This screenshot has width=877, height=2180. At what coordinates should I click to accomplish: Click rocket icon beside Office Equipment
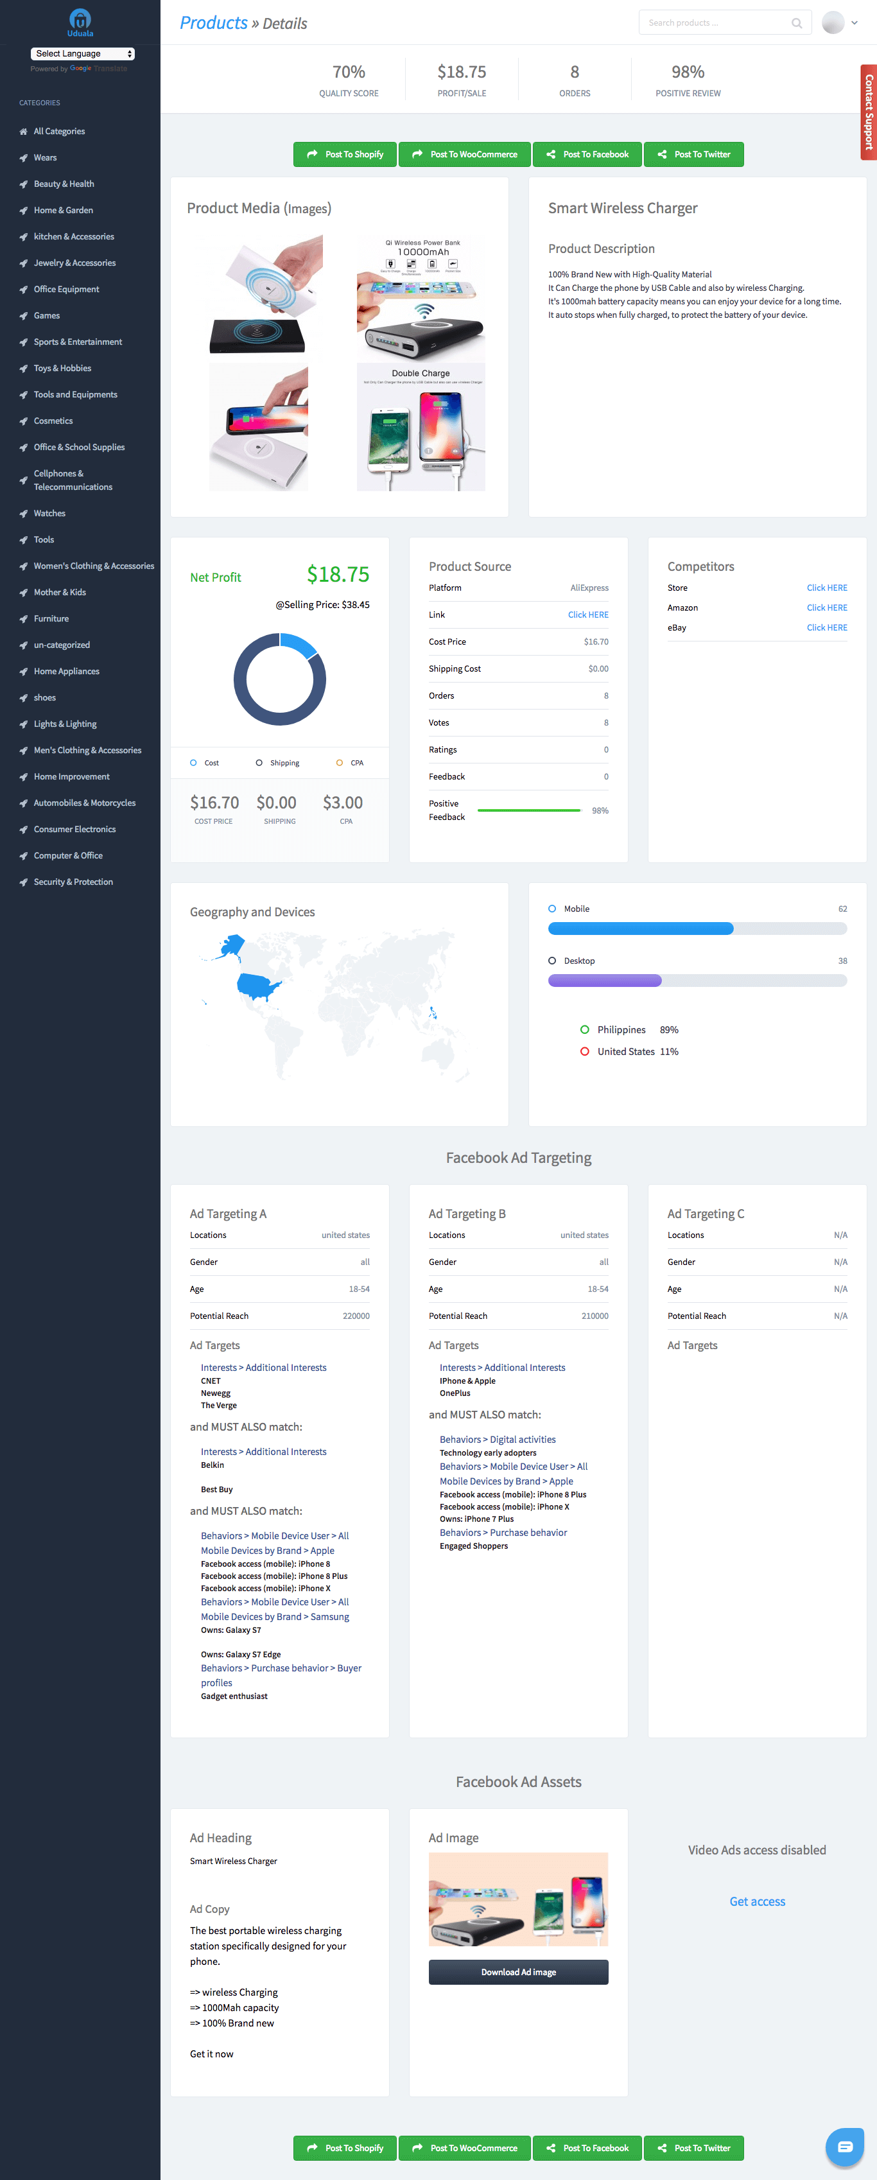click(24, 290)
